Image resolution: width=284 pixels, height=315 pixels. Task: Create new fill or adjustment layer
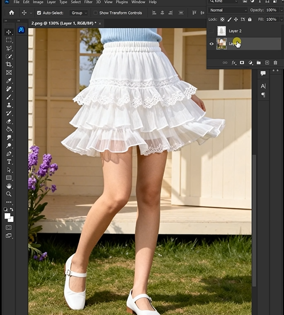(250, 63)
